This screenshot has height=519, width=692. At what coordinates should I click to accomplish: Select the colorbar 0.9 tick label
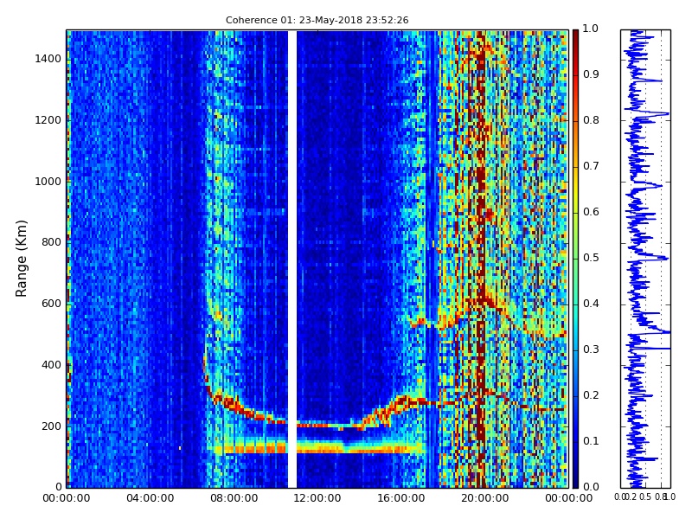pyautogui.click(x=591, y=74)
